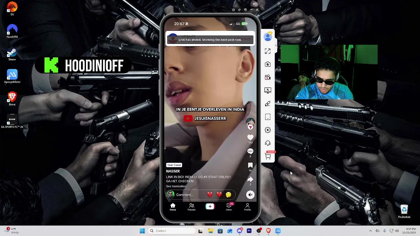Open the whiteboard brush tool
This screenshot has height=236, width=420.
(x=268, y=104)
